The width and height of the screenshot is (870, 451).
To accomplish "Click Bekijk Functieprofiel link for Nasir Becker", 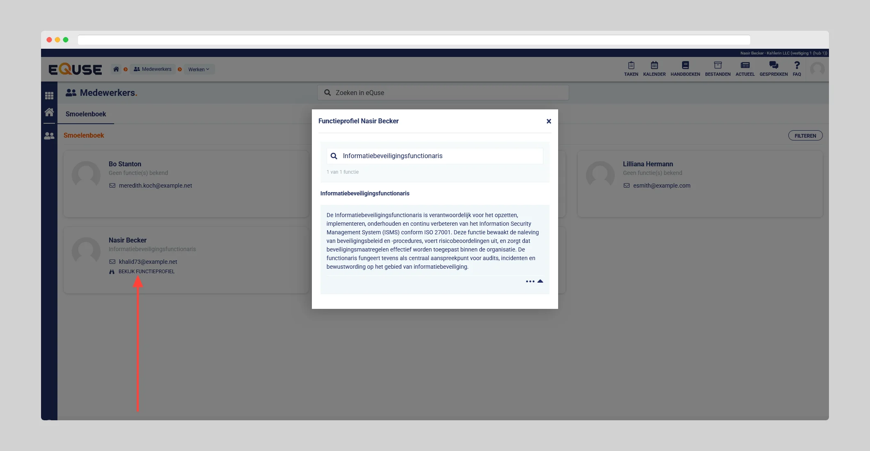I will click(146, 272).
